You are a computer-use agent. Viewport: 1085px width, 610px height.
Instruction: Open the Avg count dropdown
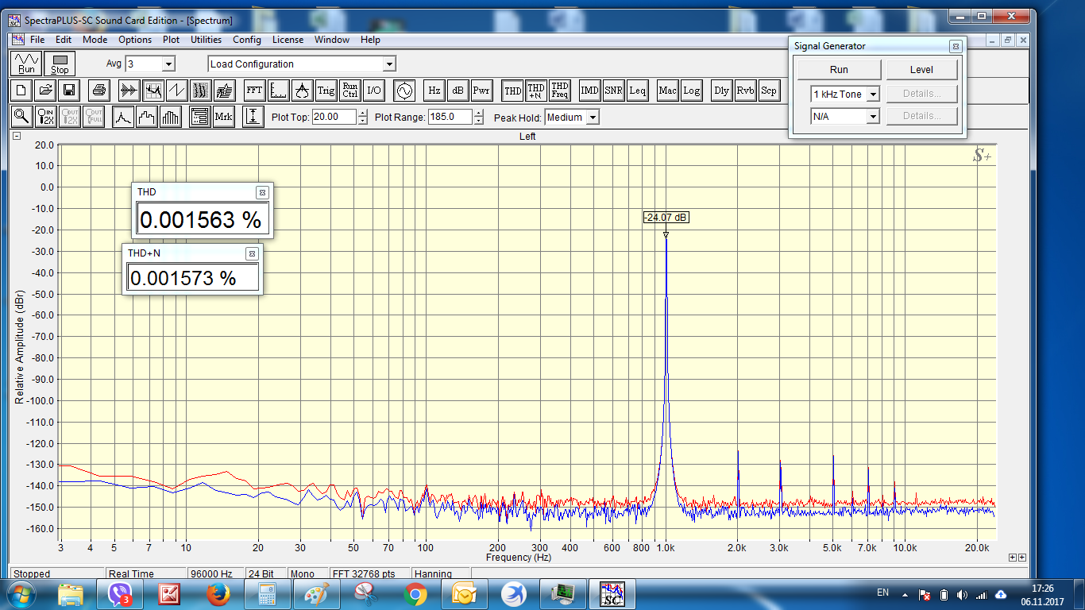pyautogui.click(x=168, y=64)
